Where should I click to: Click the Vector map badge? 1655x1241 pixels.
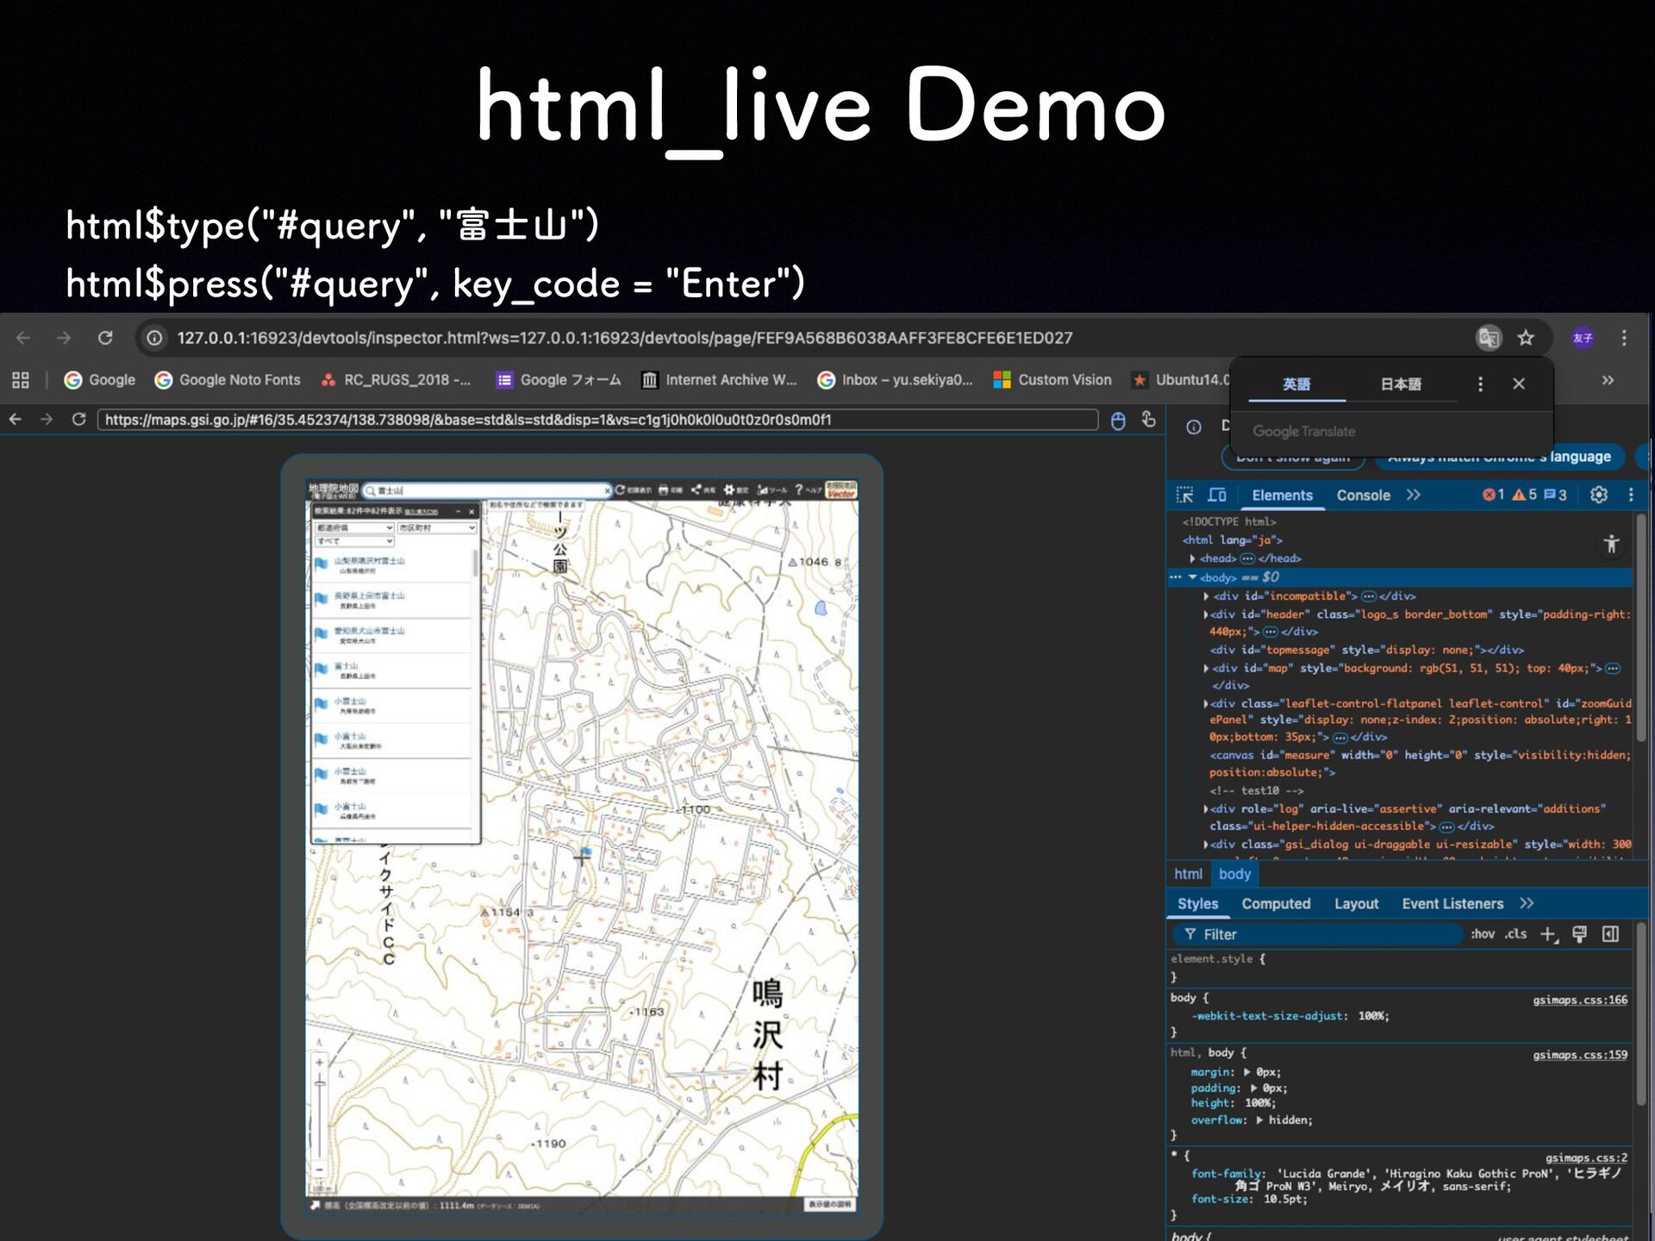click(841, 490)
